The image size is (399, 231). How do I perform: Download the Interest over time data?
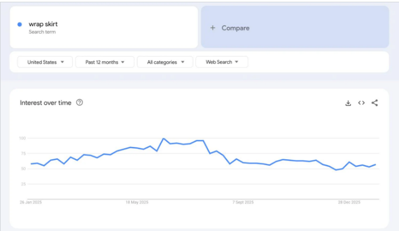(348, 103)
